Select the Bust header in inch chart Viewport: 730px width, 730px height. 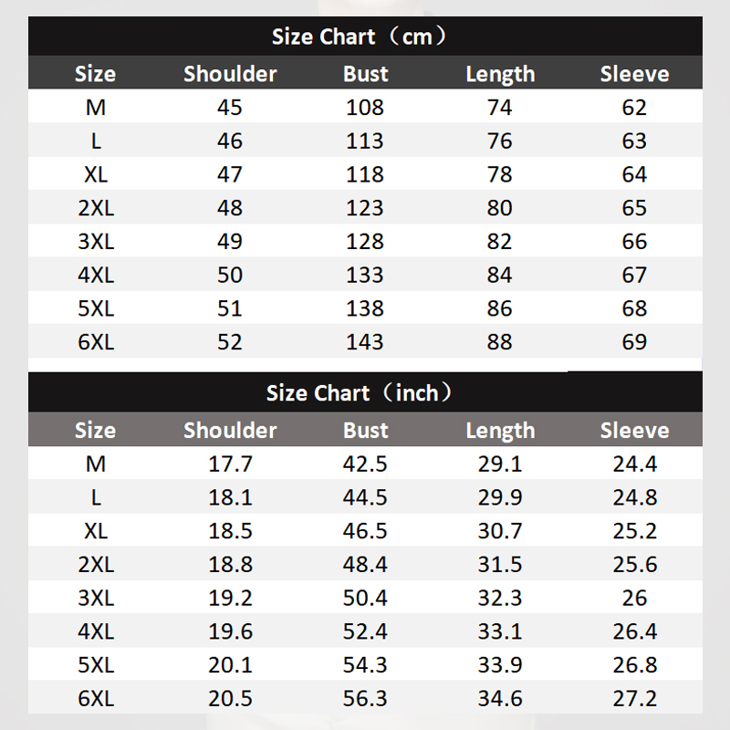pyautogui.click(x=365, y=430)
